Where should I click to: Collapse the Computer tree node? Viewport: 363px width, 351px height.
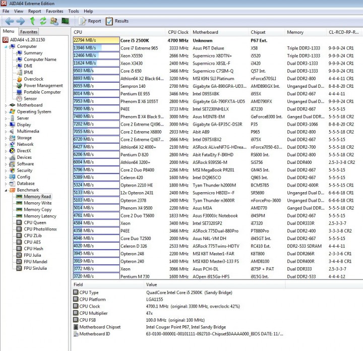6,47
